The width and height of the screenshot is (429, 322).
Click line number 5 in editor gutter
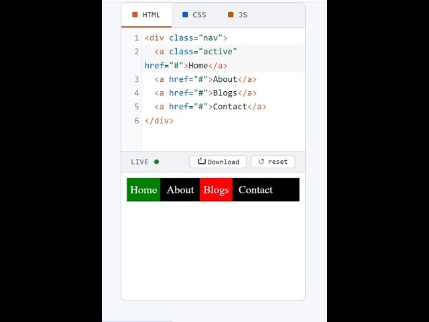tap(137, 107)
